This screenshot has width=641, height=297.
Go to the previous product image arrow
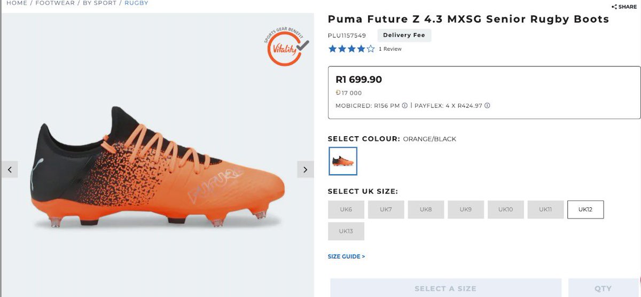pos(10,169)
